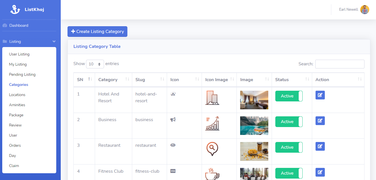
Task: Click the growth chart icon image for Business
Action: click(212, 123)
